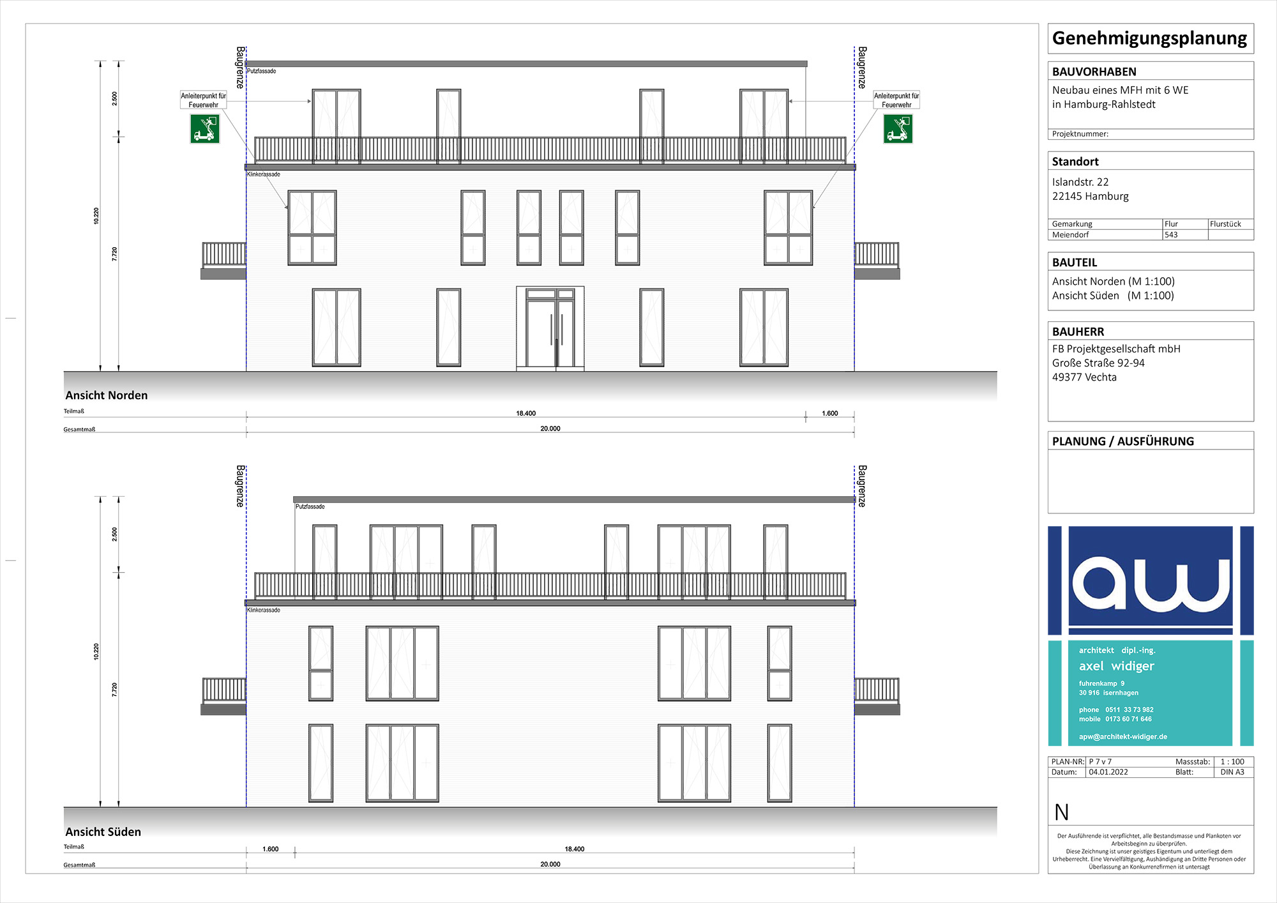Click the left green fire ladder sign
The width and height of the screenshot is (1277, 903).
coord(205,128)
